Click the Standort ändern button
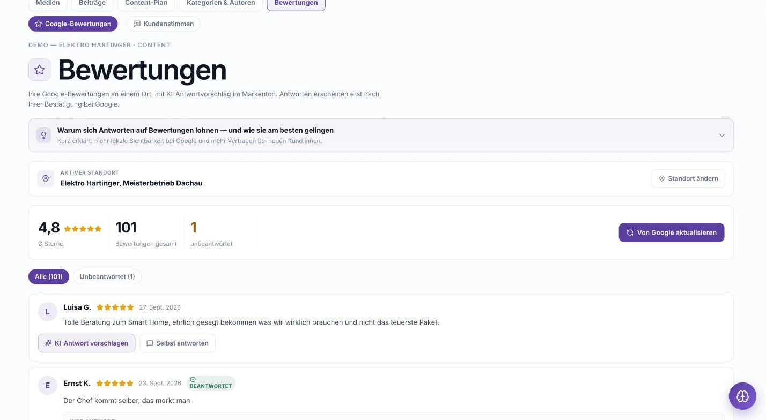Viewport: 766px width, 420px height. pos(688,178)
